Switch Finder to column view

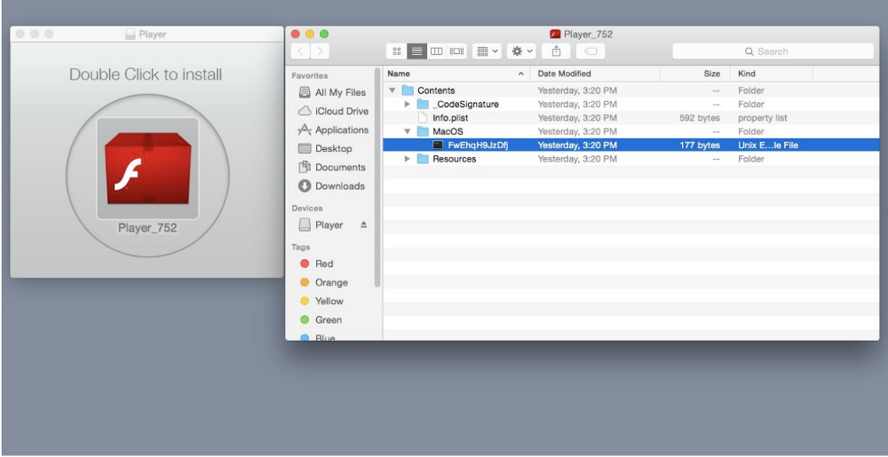[x=436, y=51]
